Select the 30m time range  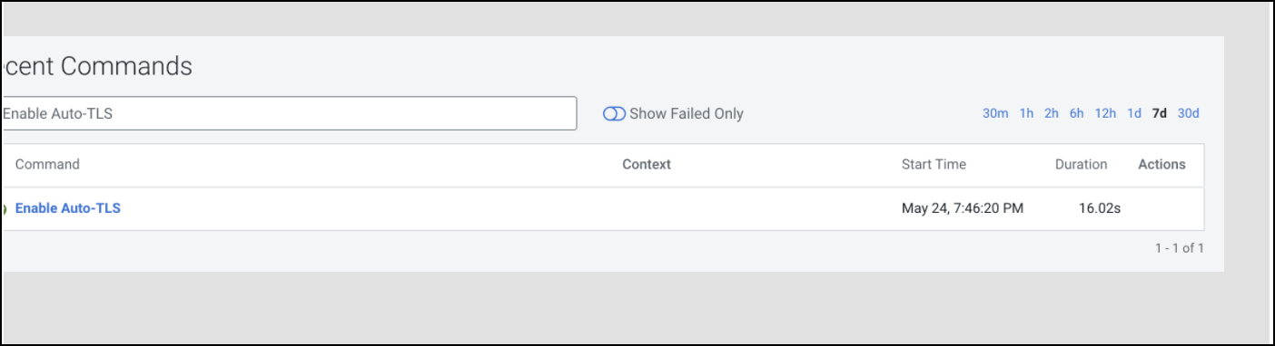tap(995, 113)
